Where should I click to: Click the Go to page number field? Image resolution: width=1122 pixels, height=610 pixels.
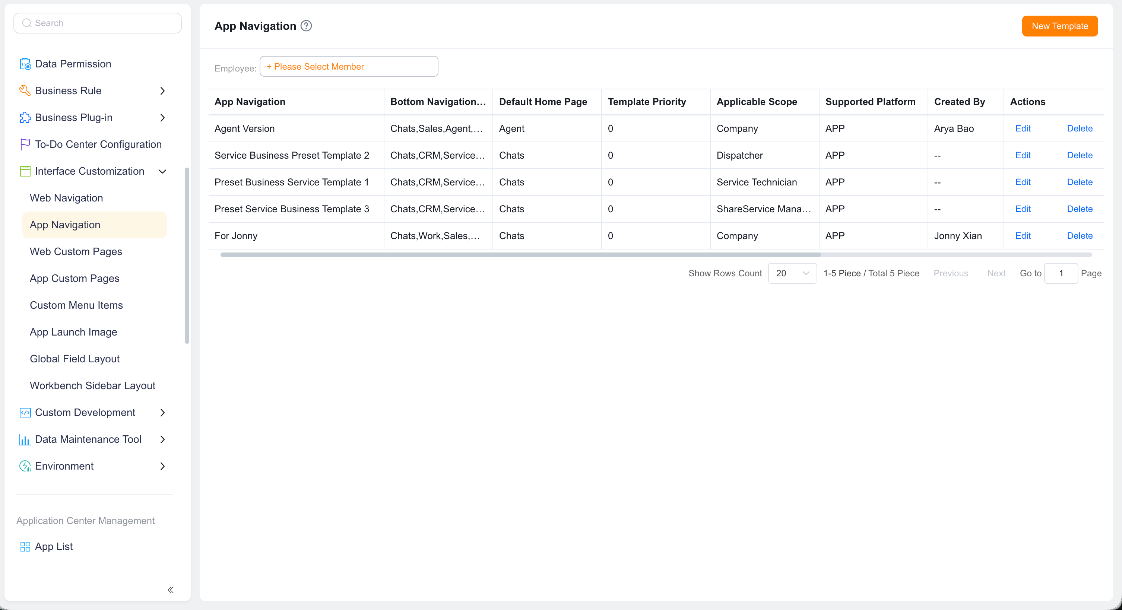(x=1061, y=273)
